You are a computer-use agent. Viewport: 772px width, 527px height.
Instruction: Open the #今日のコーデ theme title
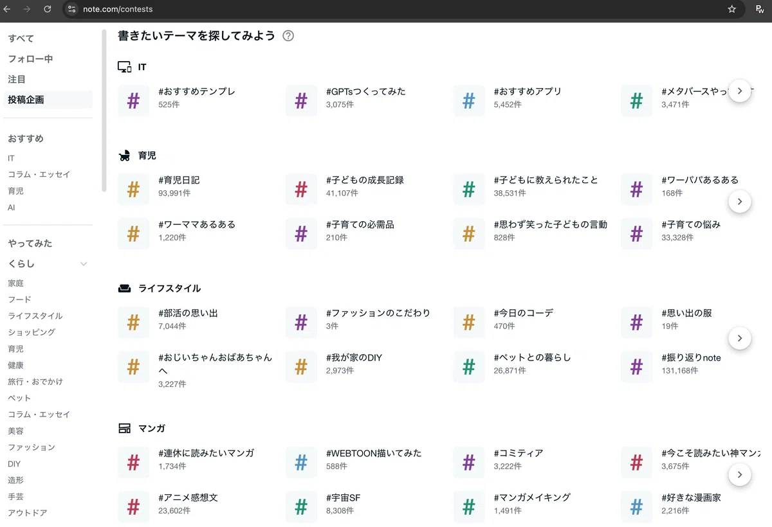tap(524, 313)
